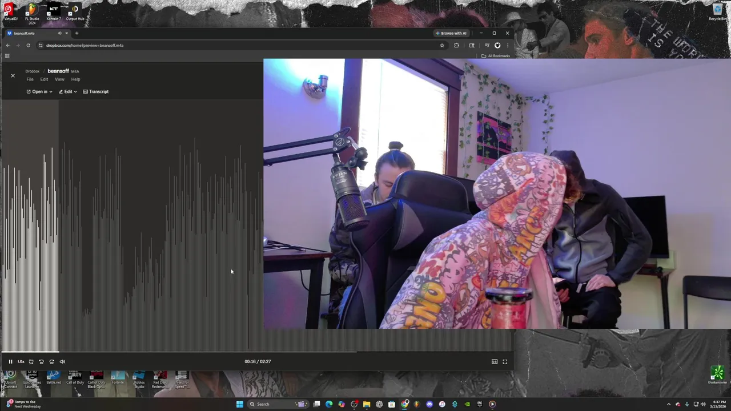
Task: Change the 1.0x playback speed
Action: 21,361
